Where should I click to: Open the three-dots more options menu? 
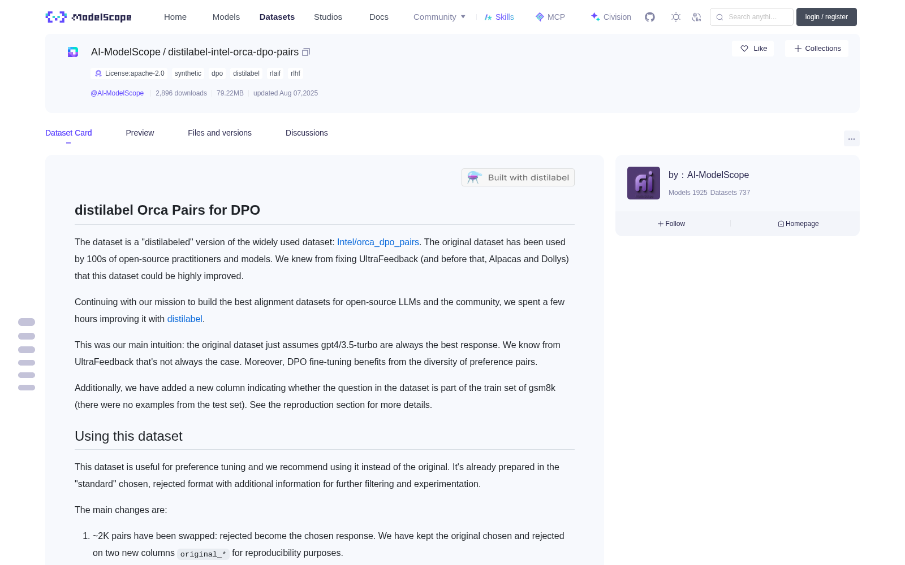[851, 138]
